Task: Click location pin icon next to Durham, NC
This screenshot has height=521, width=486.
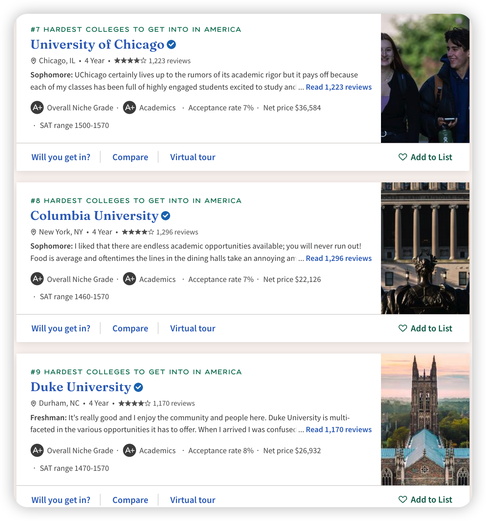Action: click(33, 403)
